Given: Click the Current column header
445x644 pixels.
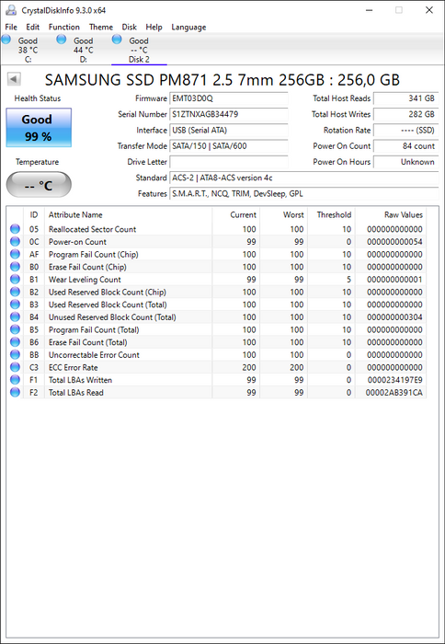Looking at the screenshot, I should point(236,214).
